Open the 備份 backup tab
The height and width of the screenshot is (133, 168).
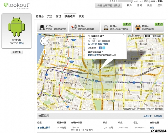click(x=59, y=16)
